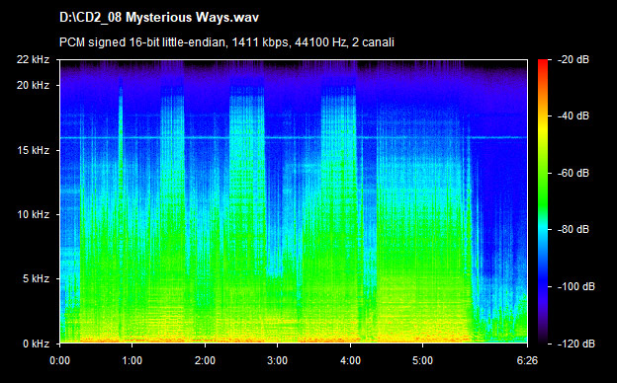
Task: Click the 22 kHz frequency axis label
Action: (33, 59)
